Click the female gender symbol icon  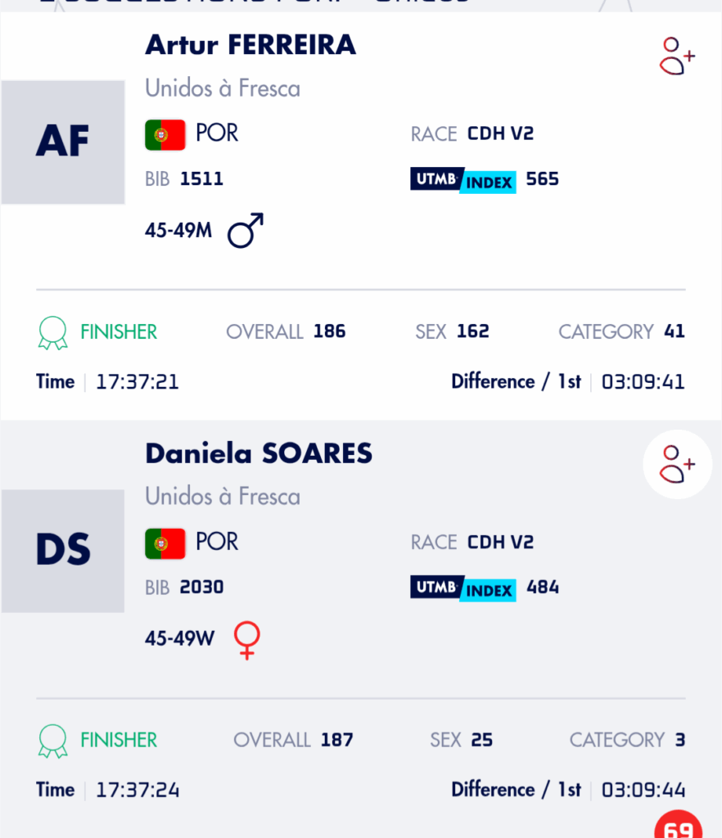247,640
